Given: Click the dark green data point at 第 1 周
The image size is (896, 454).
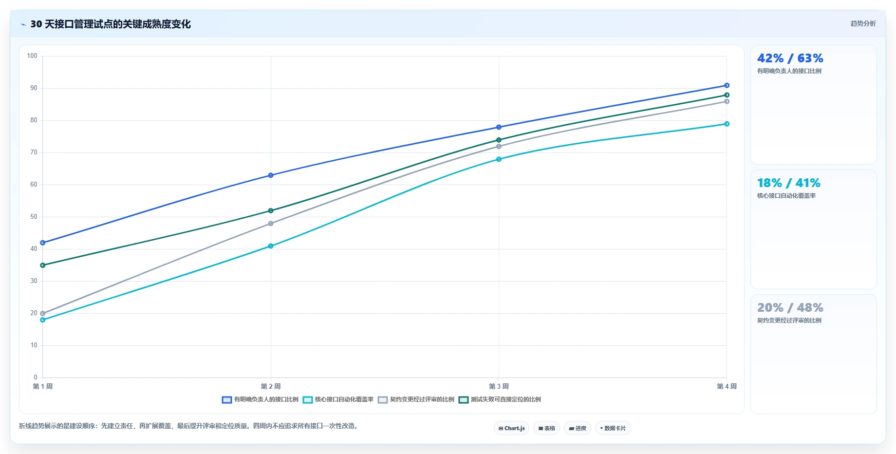Looking at the screenshot, I should pos(43,265).
